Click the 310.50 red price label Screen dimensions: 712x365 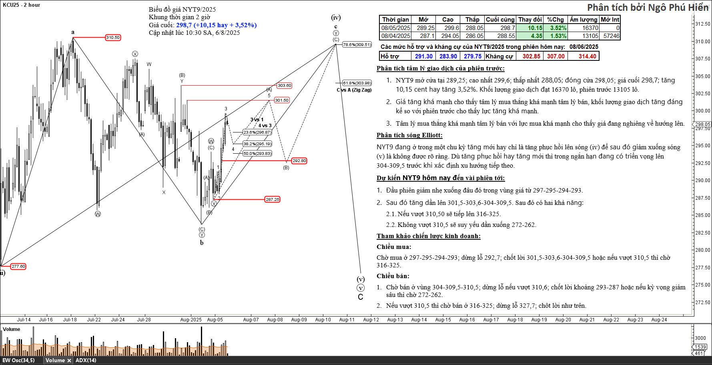coord(113,38)
